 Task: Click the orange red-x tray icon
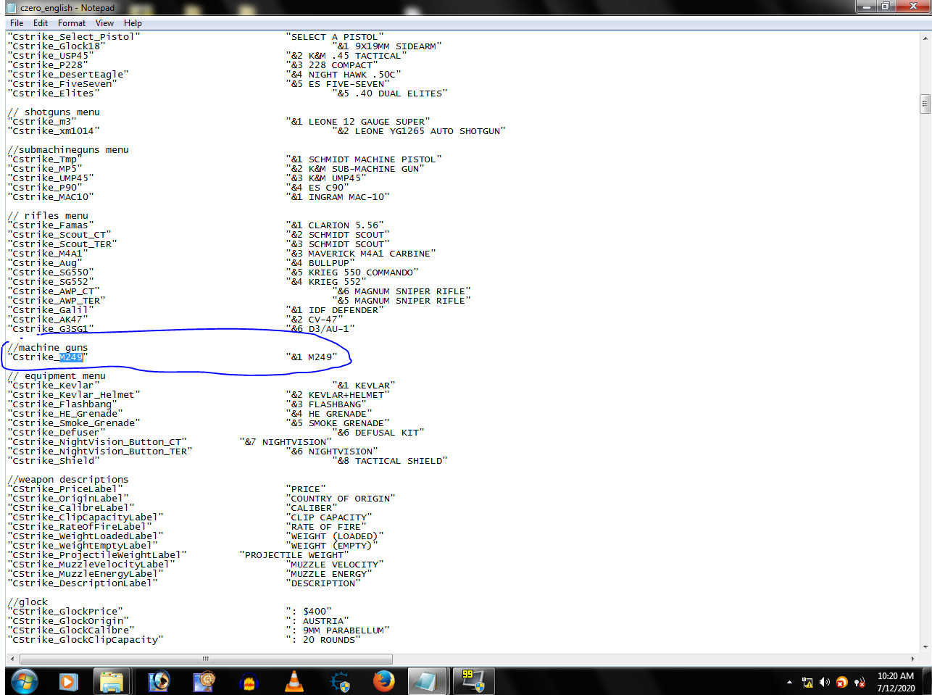point(841,682)
